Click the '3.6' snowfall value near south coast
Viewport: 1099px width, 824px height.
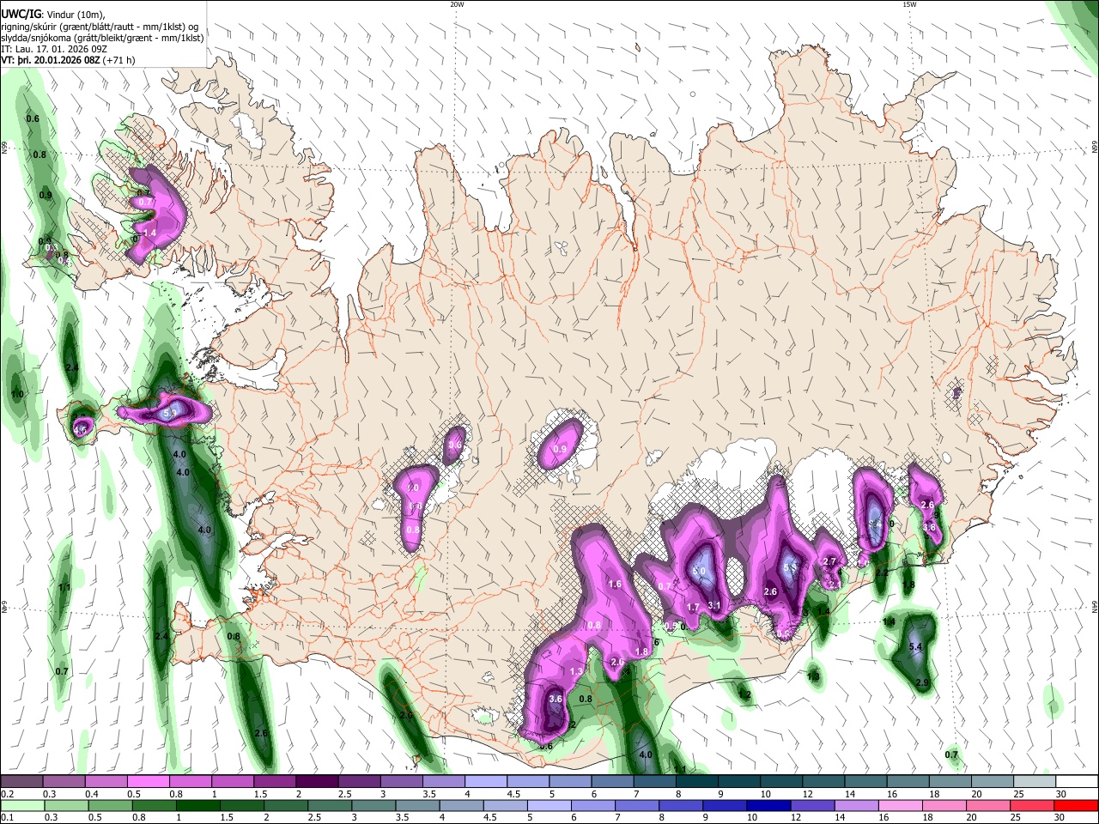pos(556,699)
